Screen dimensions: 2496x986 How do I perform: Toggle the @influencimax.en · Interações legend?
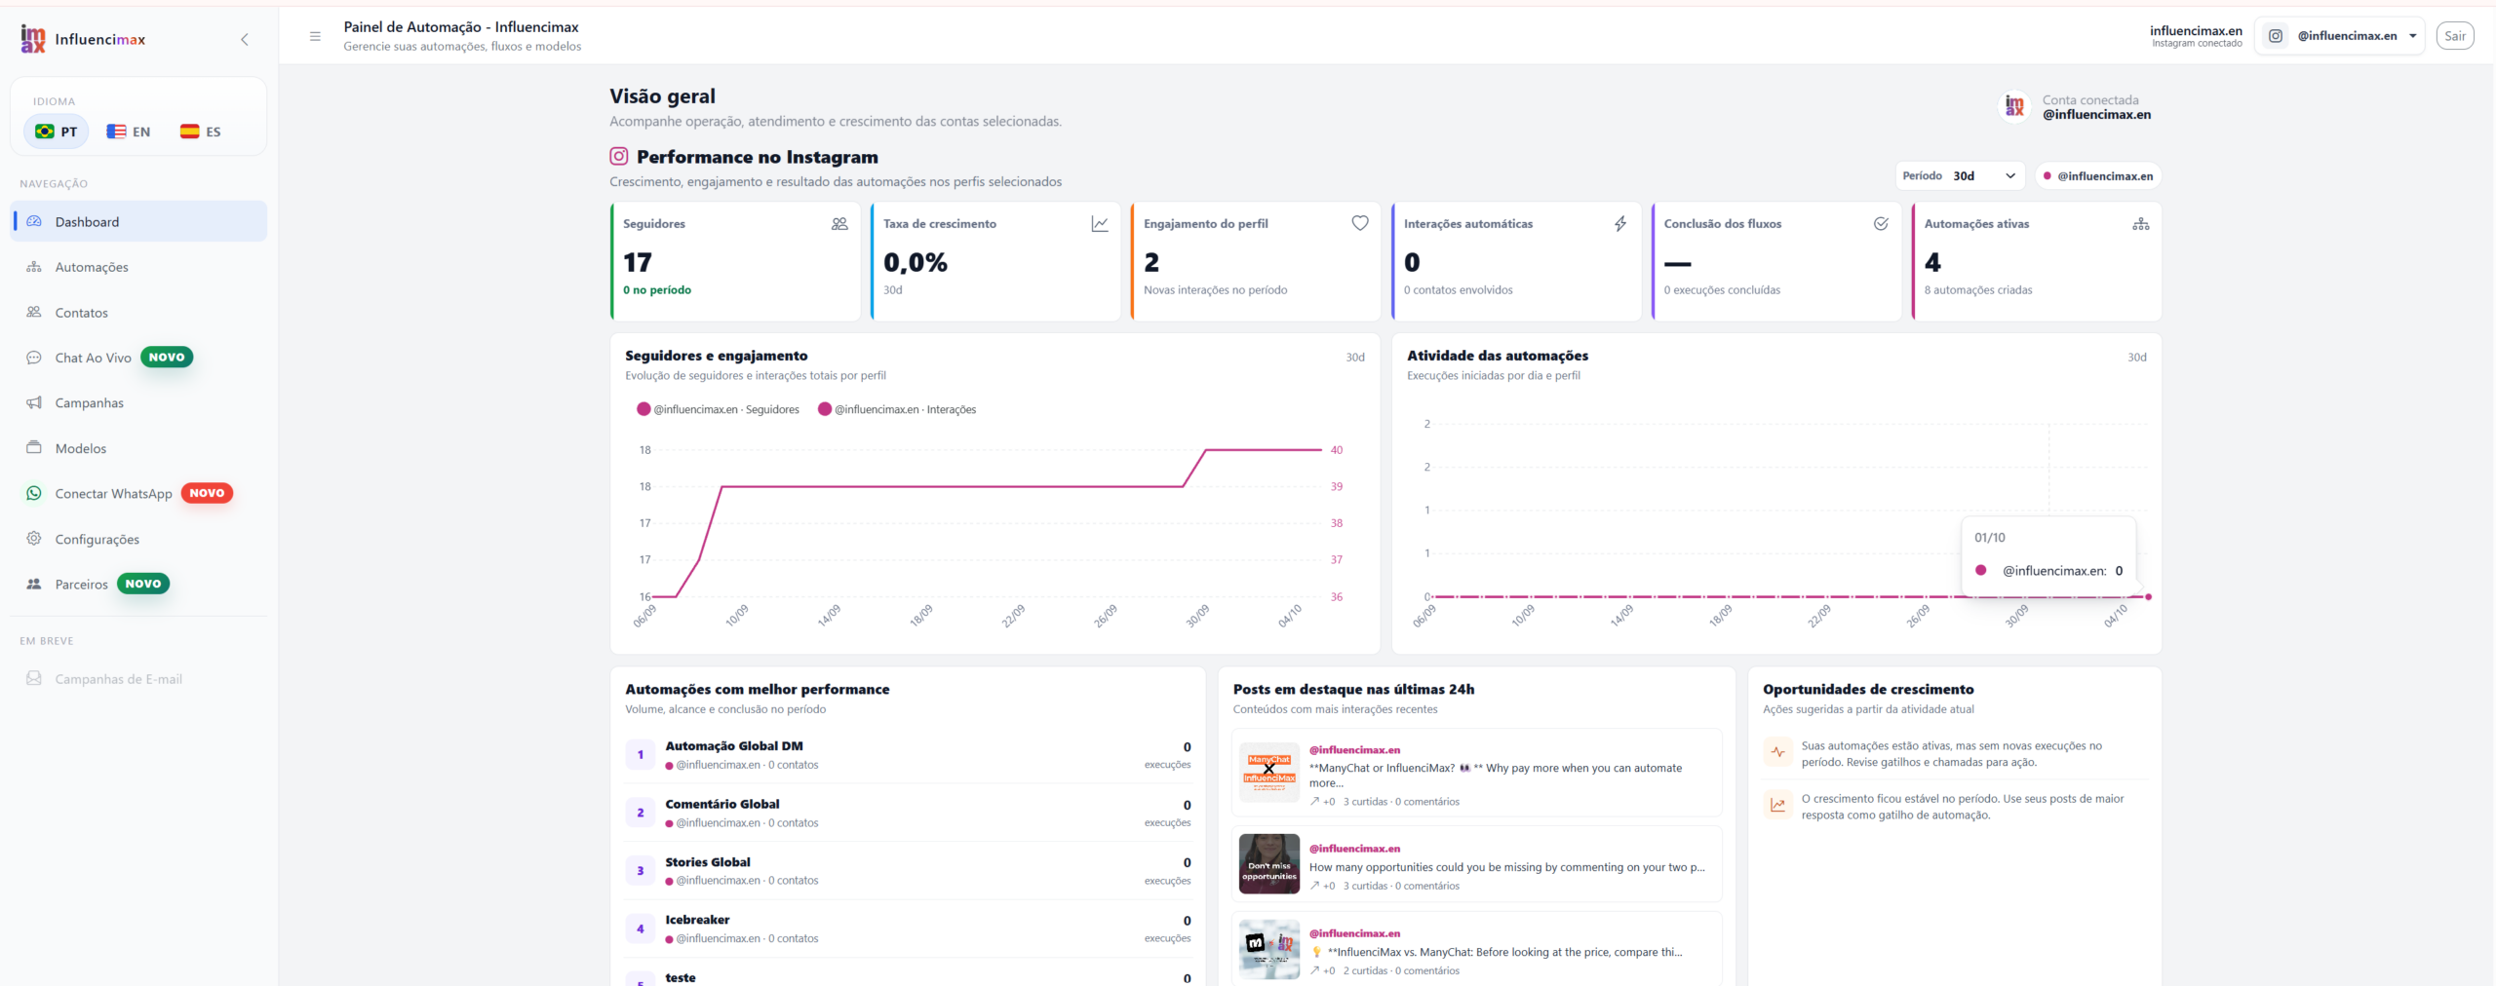point(897,409)
